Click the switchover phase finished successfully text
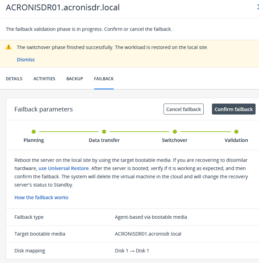 click(x=112, y=47)
